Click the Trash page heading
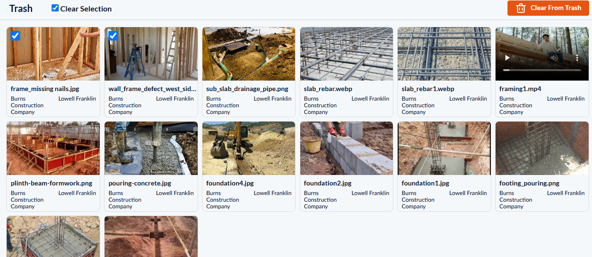592x257 pixels. coord(21,8)
